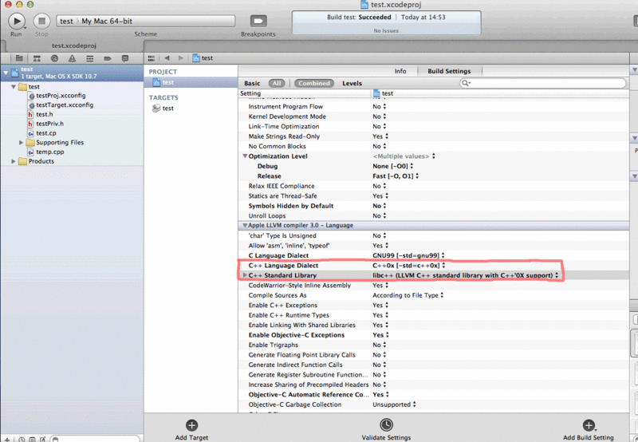Open the Log navigator

pos(125,58)
